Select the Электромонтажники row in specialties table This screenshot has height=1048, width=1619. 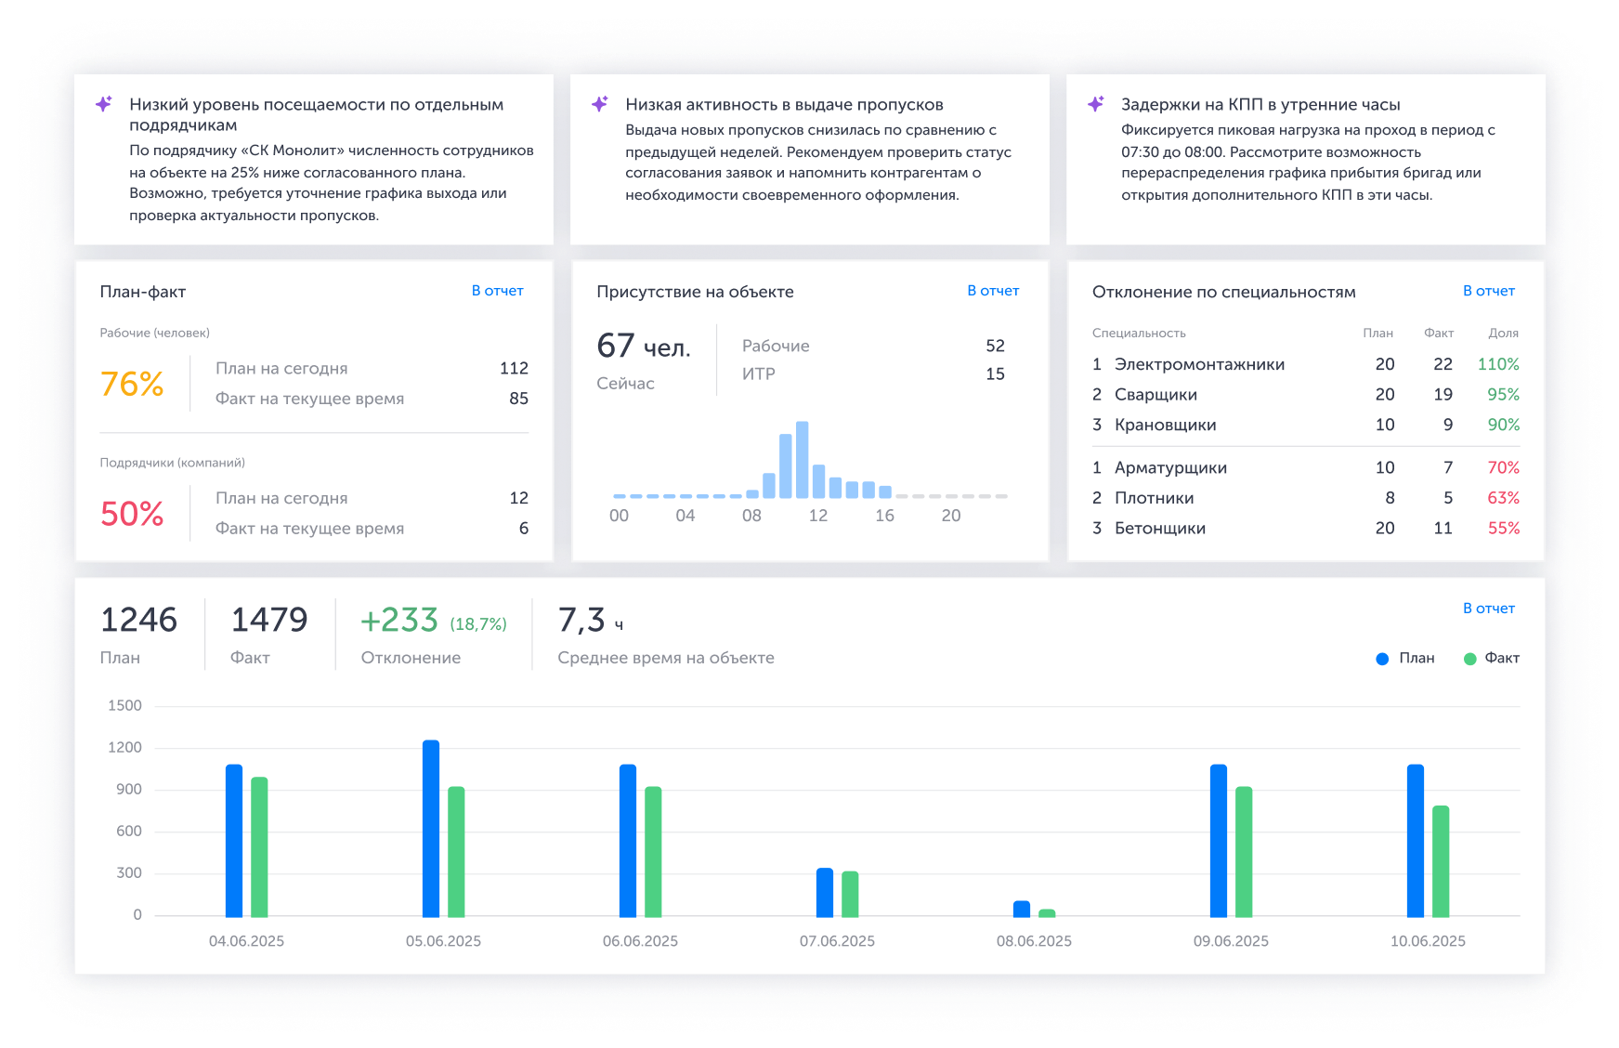[1199, 364]
